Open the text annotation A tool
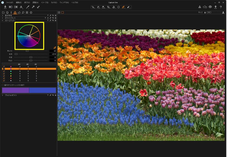Screen dimensions: 227x157 [x=21, y=7]
